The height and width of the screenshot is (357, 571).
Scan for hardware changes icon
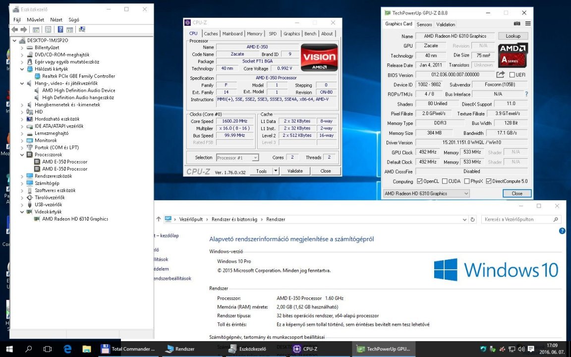(82, 30)
